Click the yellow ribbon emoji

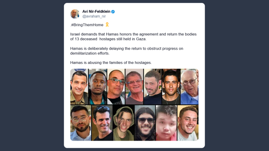pyautogui.click(x=107, y=25)
